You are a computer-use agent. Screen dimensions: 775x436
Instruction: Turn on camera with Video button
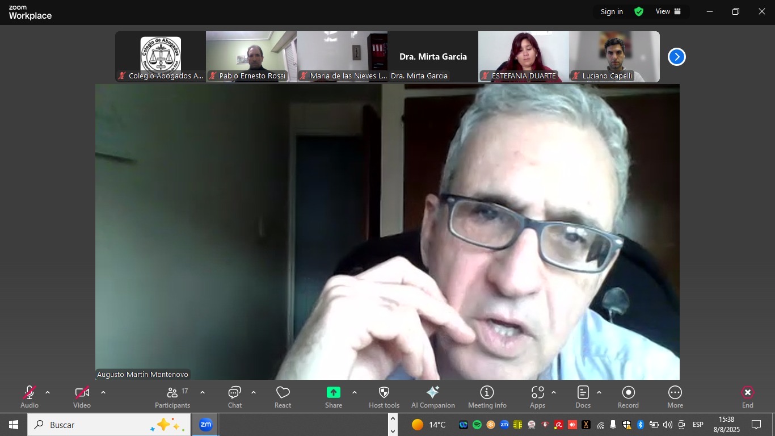pyautogui.click(x=82, y=397)
